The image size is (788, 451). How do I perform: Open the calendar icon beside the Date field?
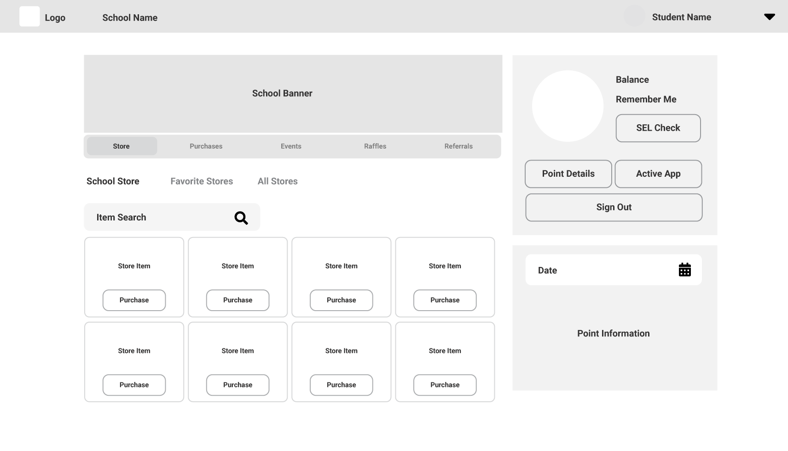(x=685, y=270)
